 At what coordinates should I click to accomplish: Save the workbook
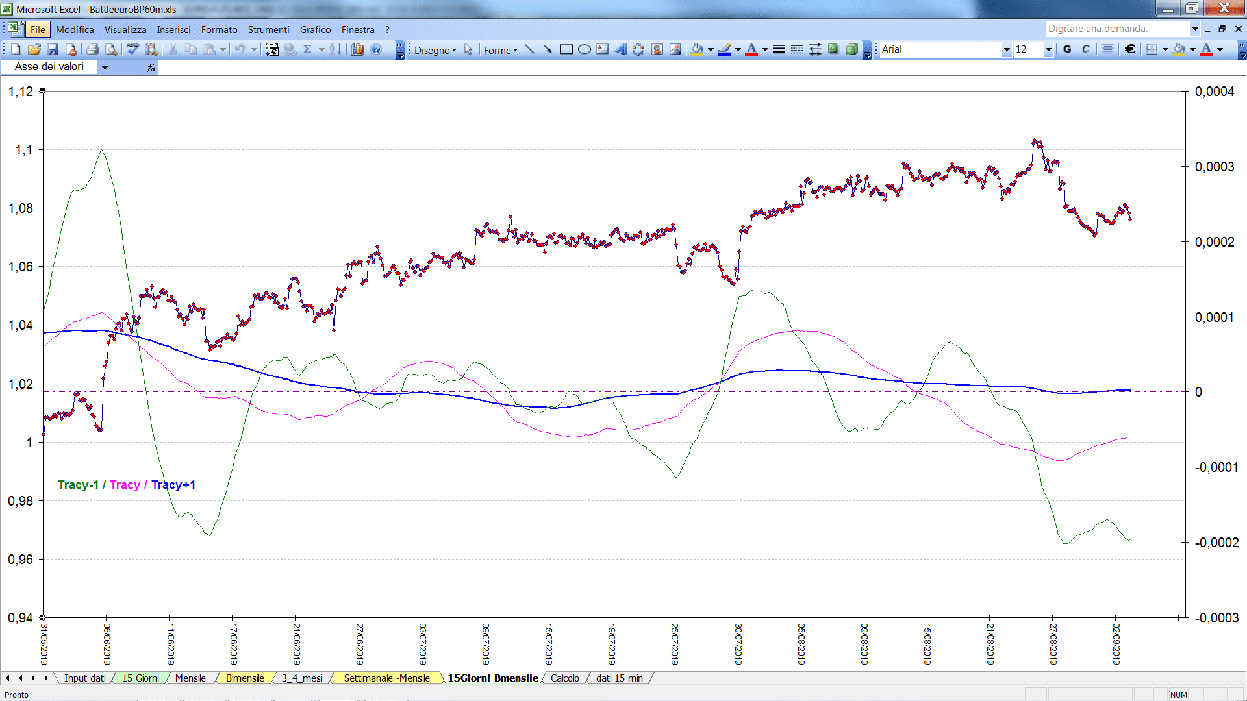53,49
